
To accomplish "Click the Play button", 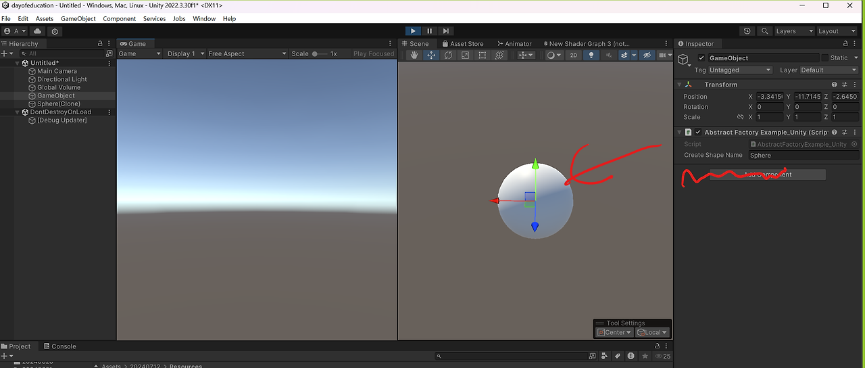I will click(x=413, y=31).
